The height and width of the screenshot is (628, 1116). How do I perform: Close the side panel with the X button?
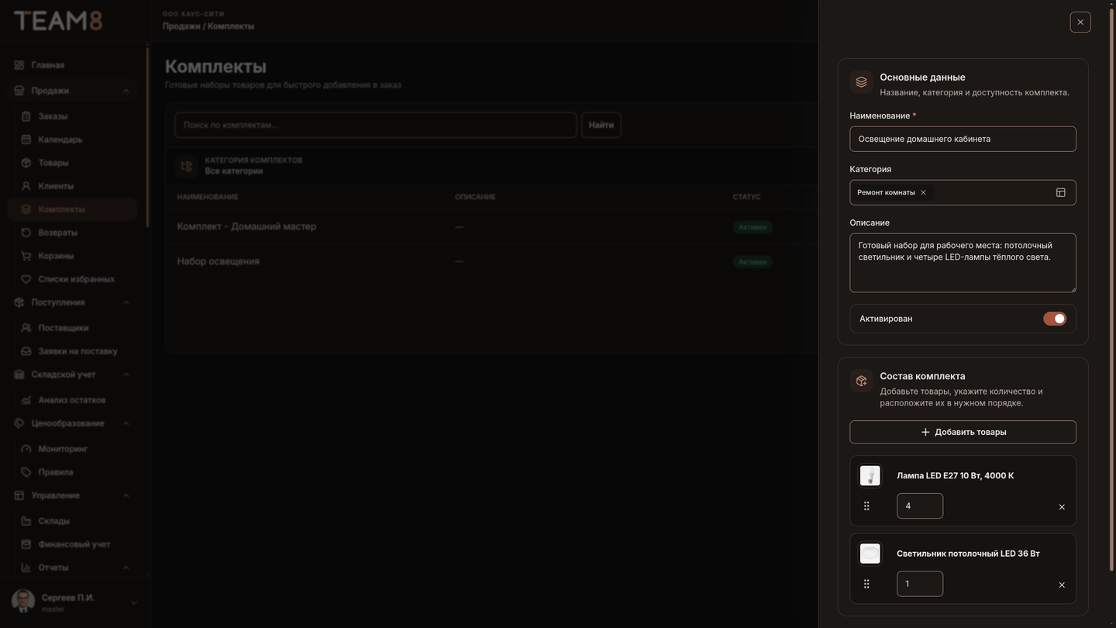pyautogui.click(x=1080, y=22)
